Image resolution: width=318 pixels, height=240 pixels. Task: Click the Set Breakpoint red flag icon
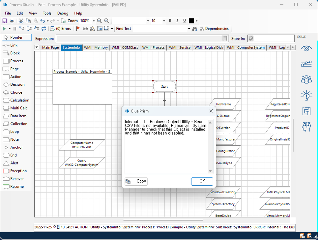point(78,29)
